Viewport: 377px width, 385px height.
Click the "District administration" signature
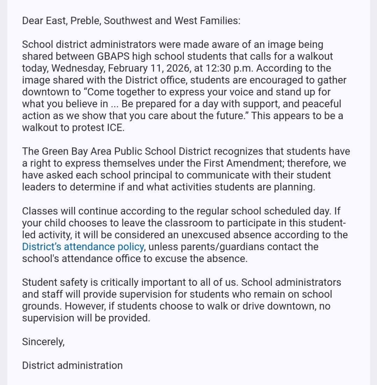click(72, 365)
